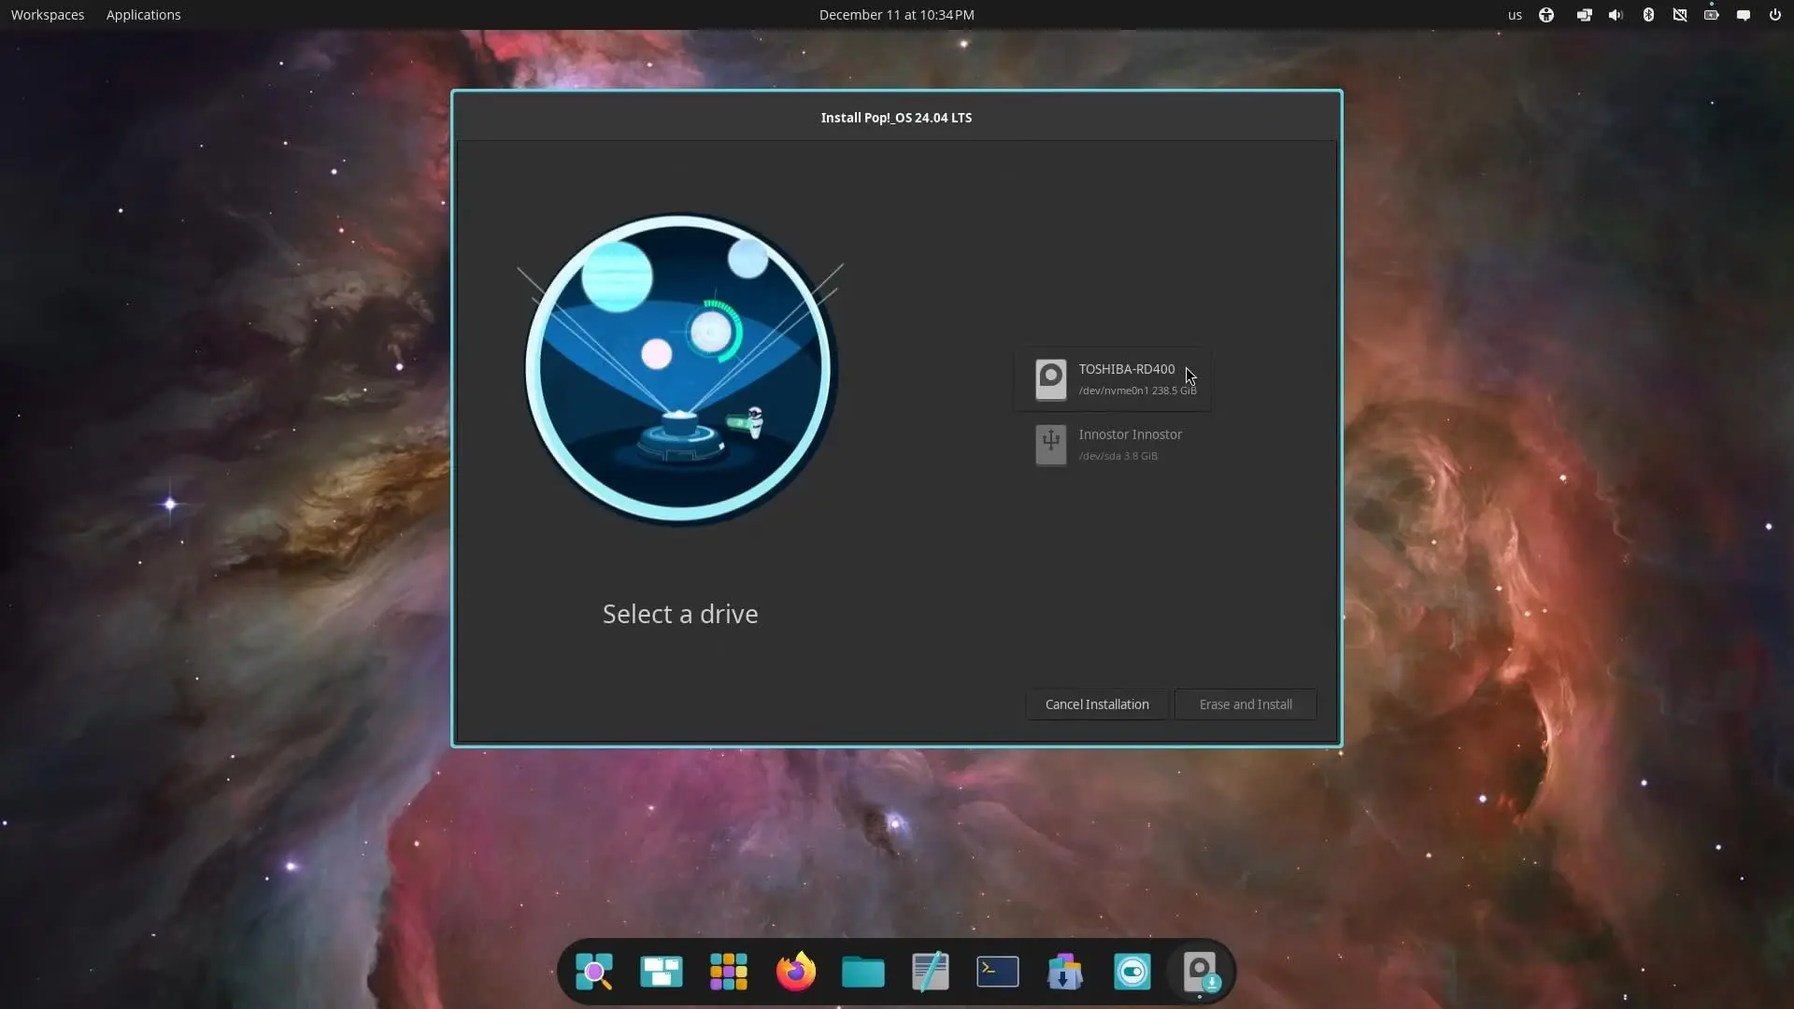Open the date and time panel
Image resolution: width=1794 pixels, height=1009 pixels.
896,15
